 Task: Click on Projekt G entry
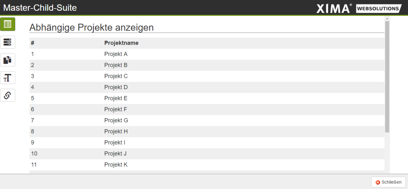click(116, 120)
